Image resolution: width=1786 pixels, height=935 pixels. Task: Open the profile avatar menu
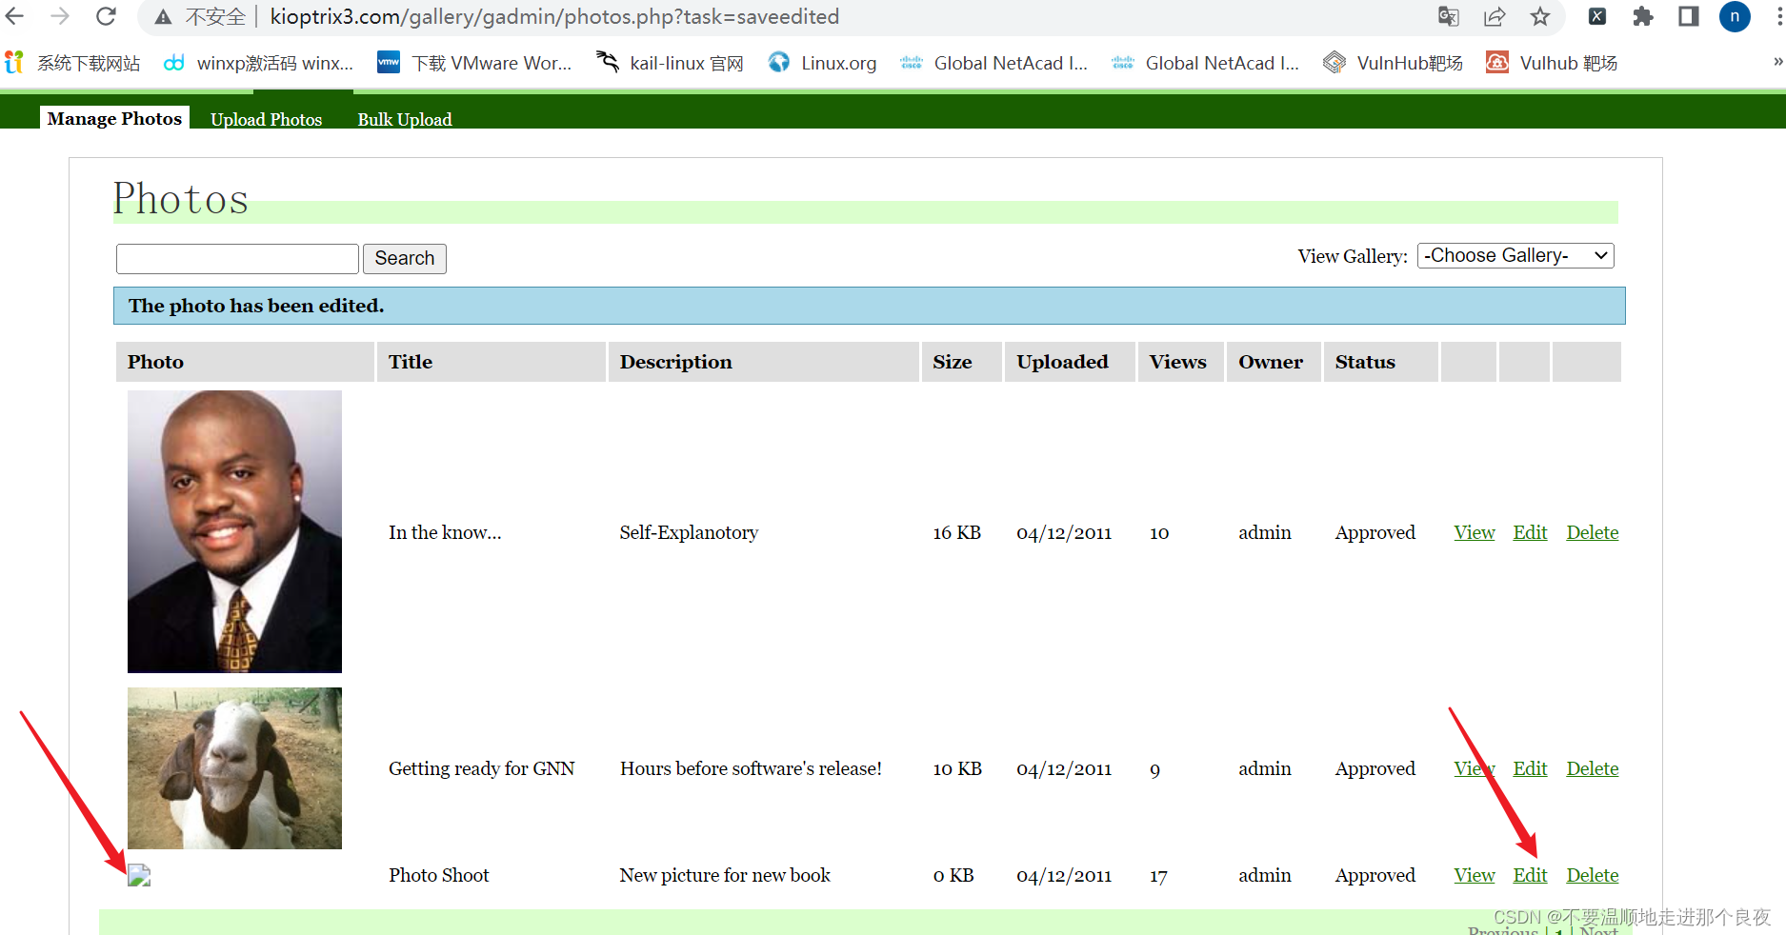[1735, 16]
